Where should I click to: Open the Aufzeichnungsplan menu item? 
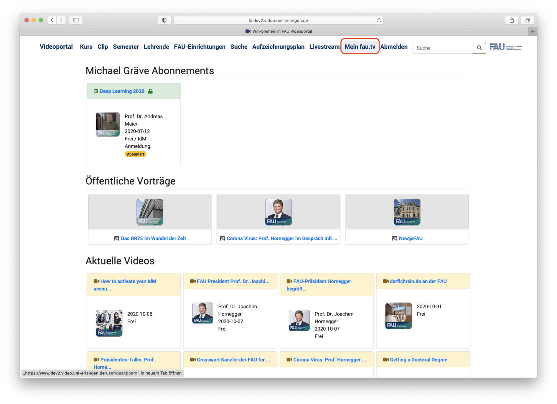point(278,47)
